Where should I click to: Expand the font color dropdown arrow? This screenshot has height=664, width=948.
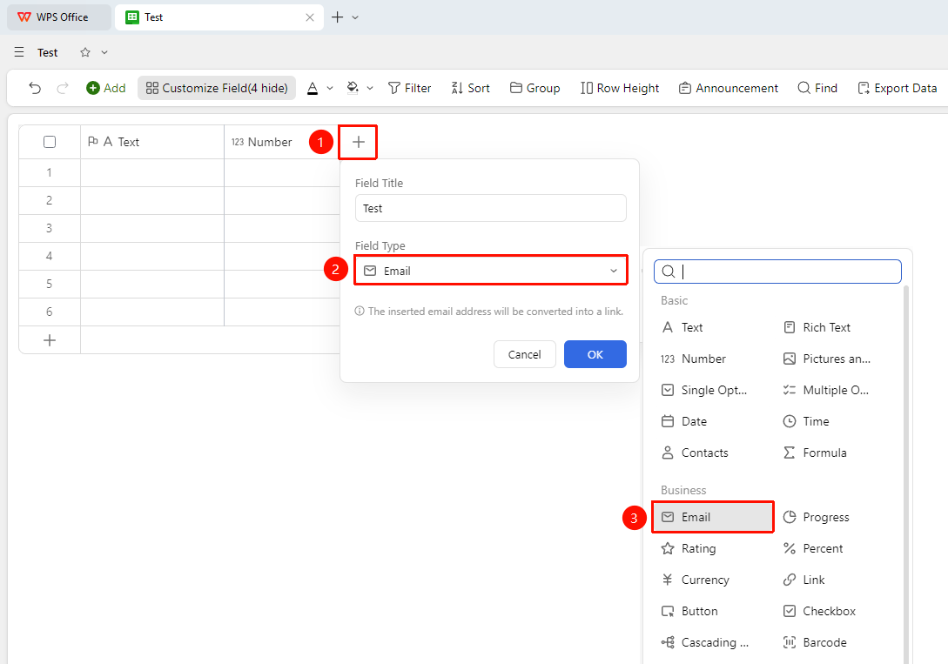pos(330,88)
